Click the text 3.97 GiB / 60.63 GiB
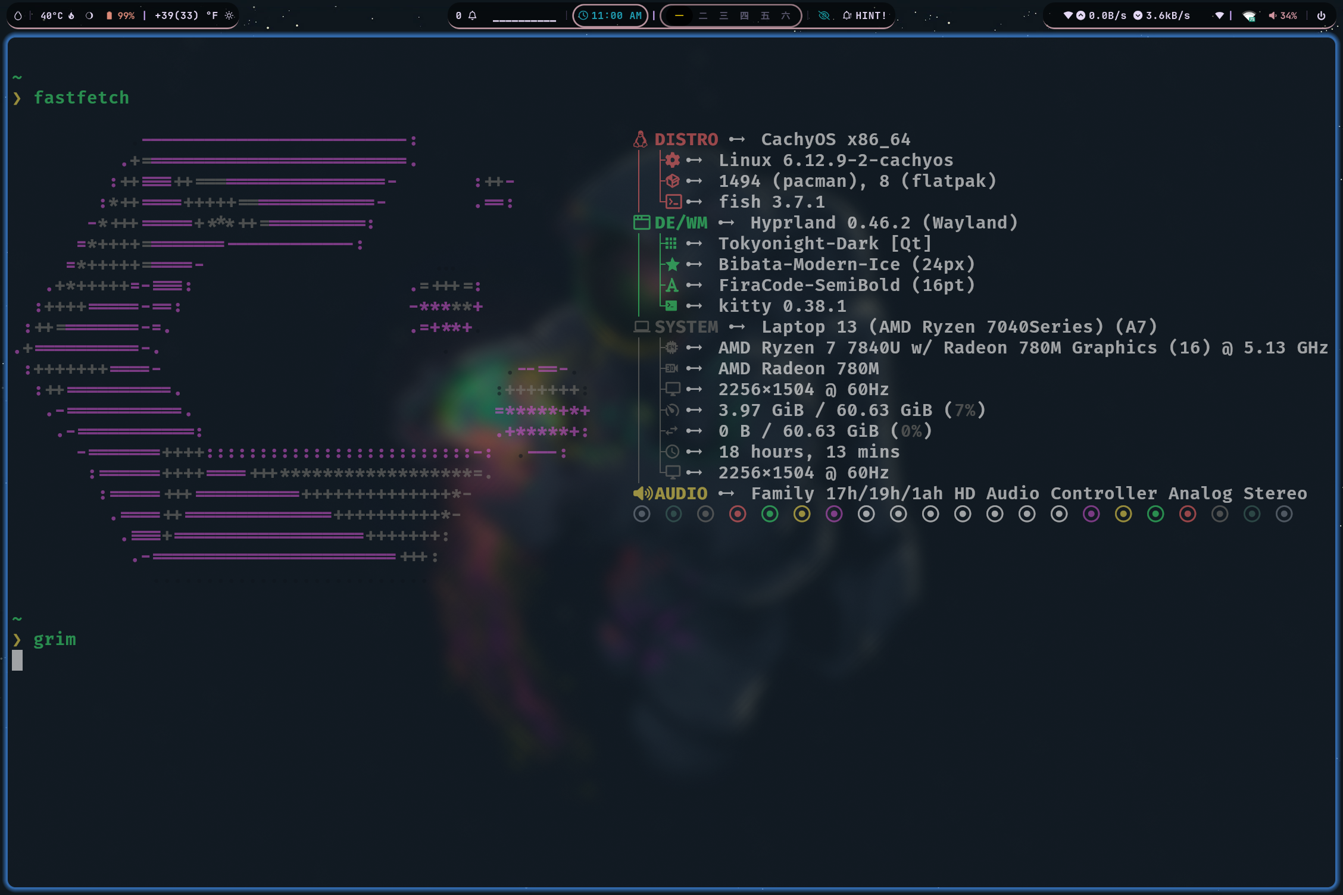 tap(825, 410)
